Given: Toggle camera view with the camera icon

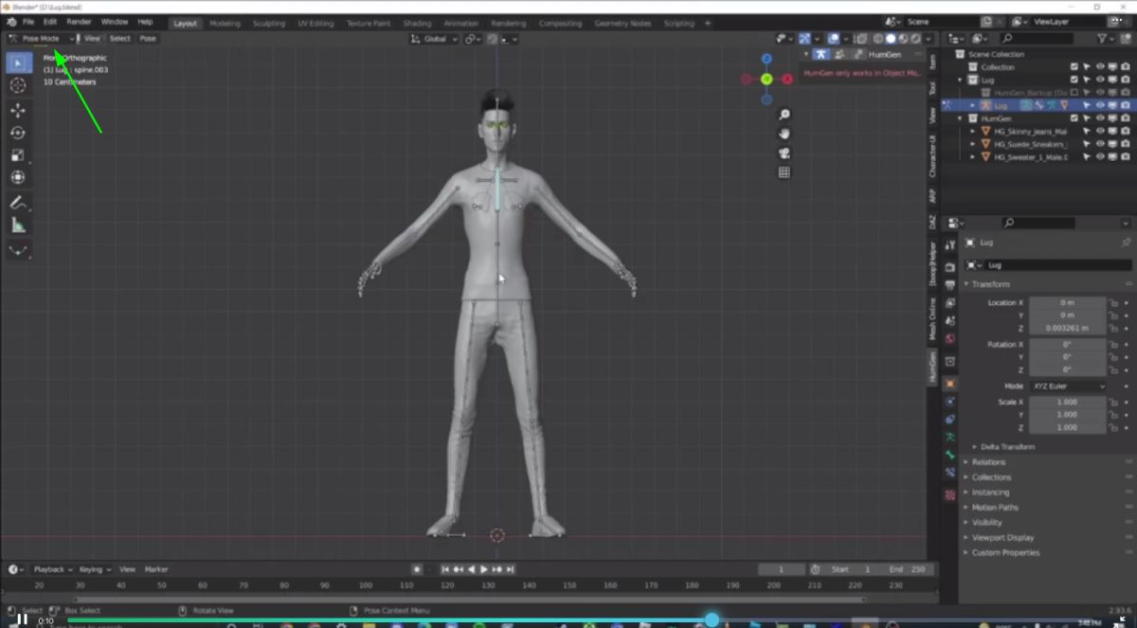Looking at the screenshot, I should click(x=784, y=153).
